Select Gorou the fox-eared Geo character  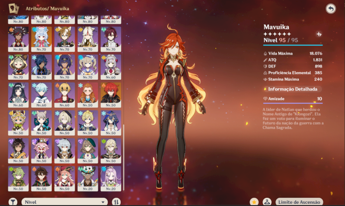[64, 39]
